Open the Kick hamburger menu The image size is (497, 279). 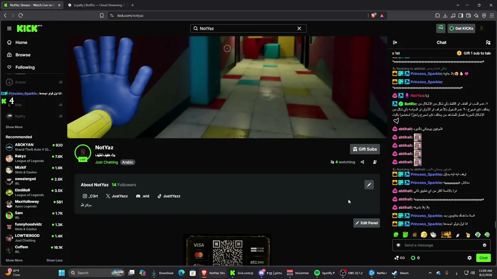point(9,28)
